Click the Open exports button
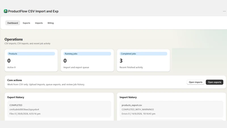 (x=215, y=82)
